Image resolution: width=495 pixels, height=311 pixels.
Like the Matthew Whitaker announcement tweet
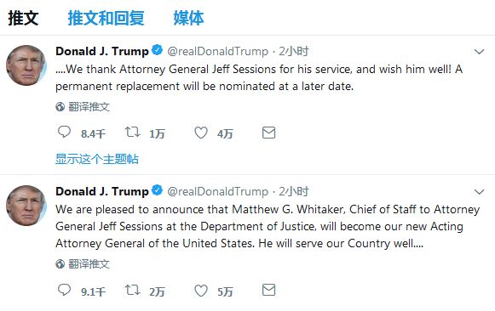click(201, 291)
